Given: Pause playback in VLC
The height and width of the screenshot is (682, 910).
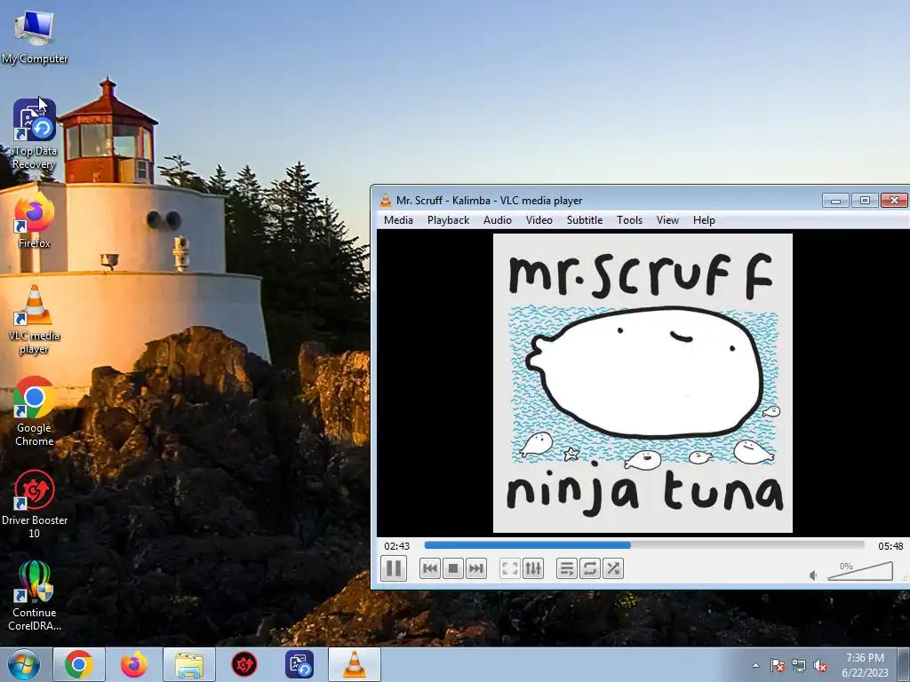Looking at the screenshot, I should point(394,568).
